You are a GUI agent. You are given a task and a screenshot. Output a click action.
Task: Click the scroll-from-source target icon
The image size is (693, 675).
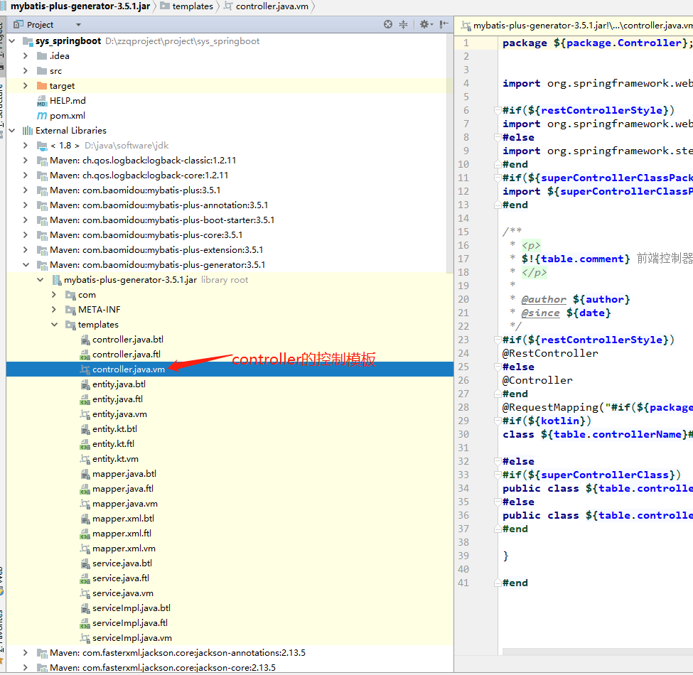388,24
